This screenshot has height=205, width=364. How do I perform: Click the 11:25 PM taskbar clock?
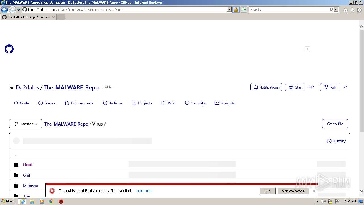click(x=349, y=201)
